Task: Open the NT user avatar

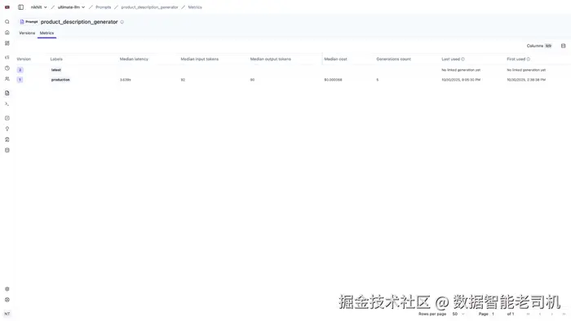Action: point(7,314)
